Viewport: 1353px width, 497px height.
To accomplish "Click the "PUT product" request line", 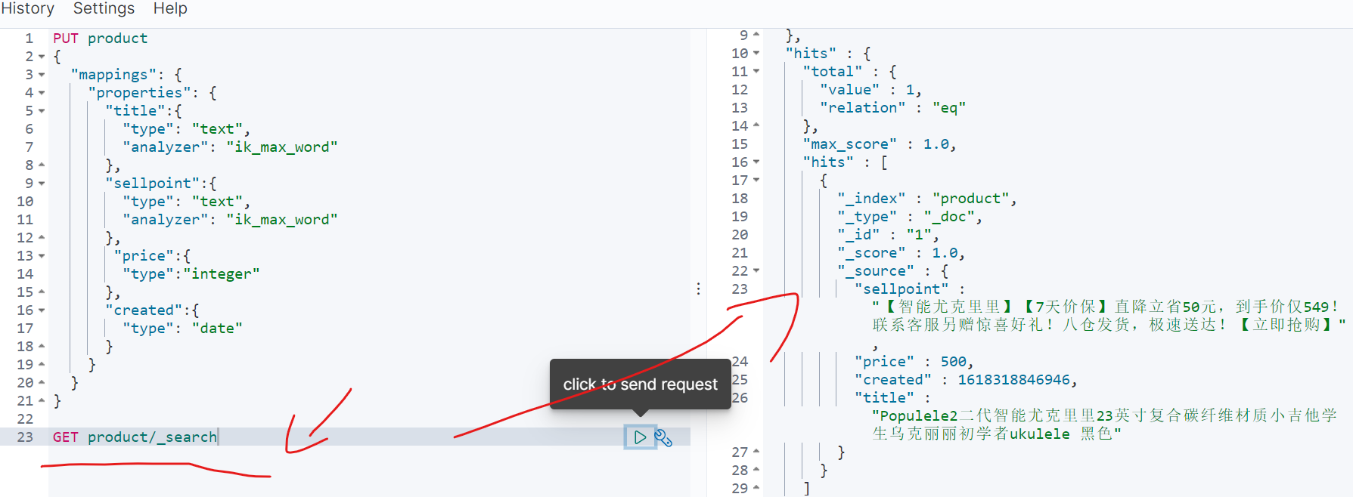I will point(101,39).
